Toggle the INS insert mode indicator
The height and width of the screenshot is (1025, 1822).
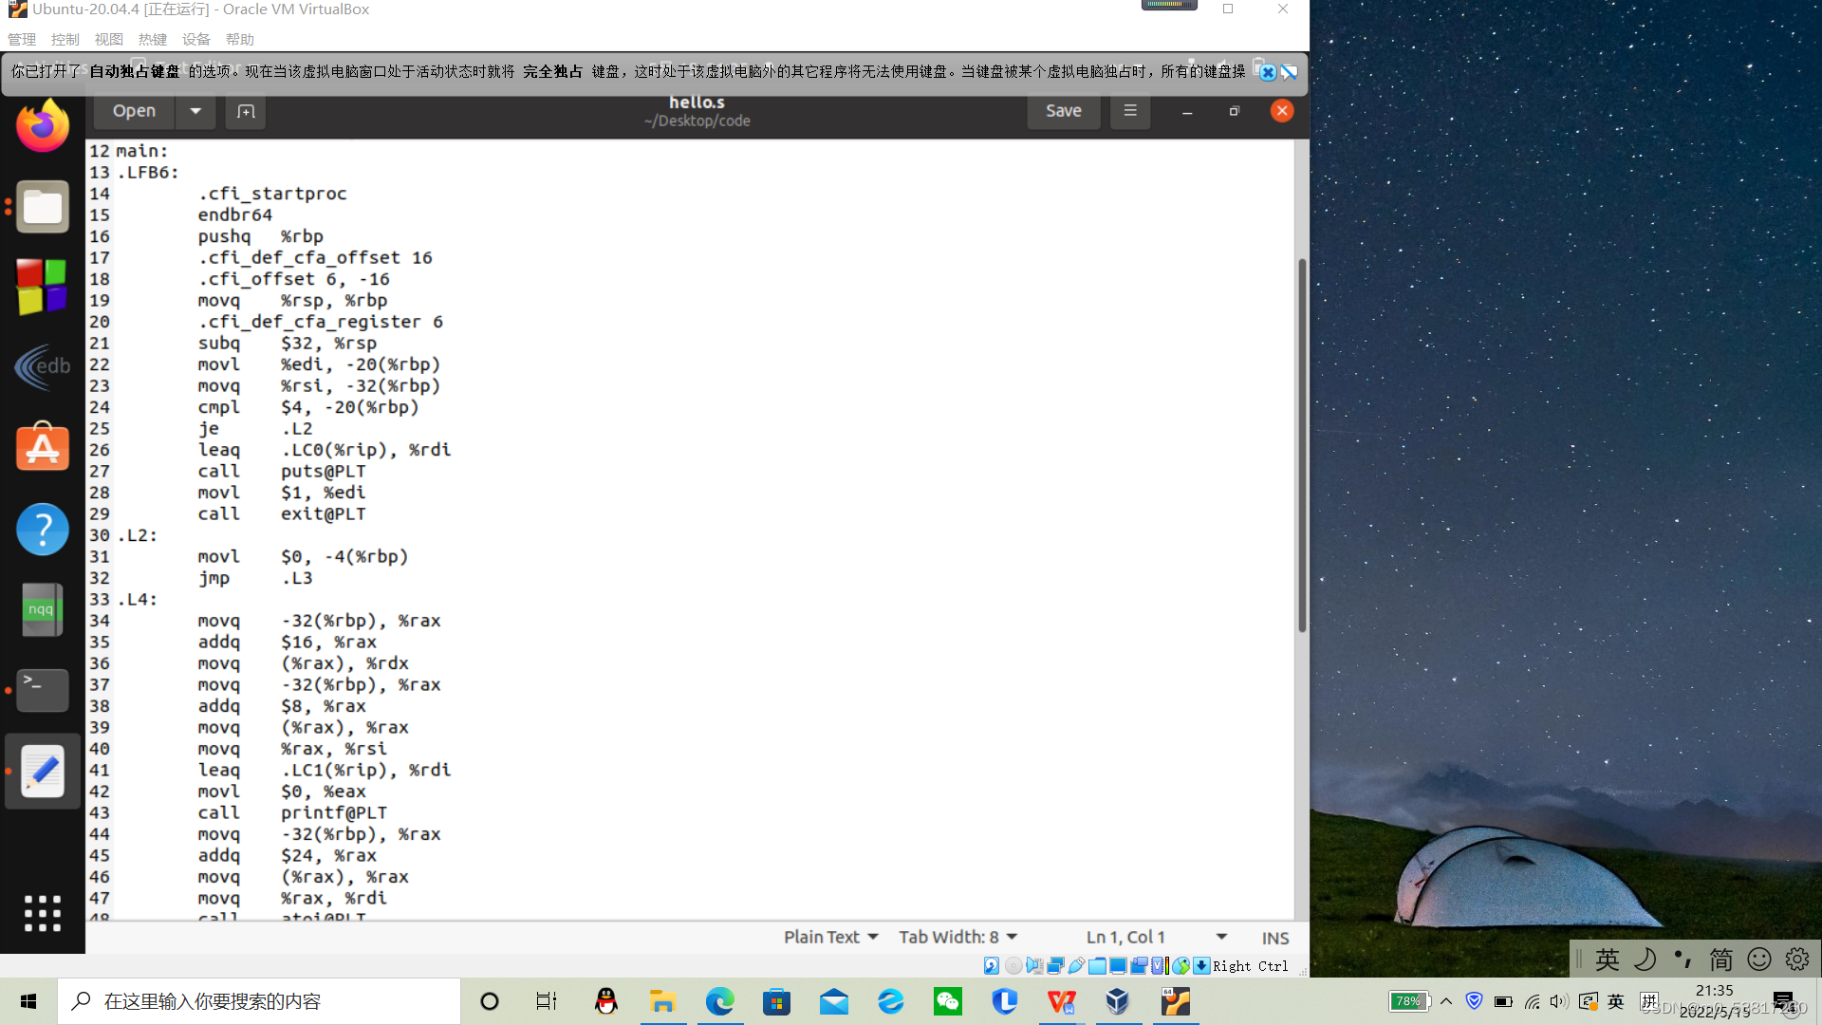[1274, 938]
